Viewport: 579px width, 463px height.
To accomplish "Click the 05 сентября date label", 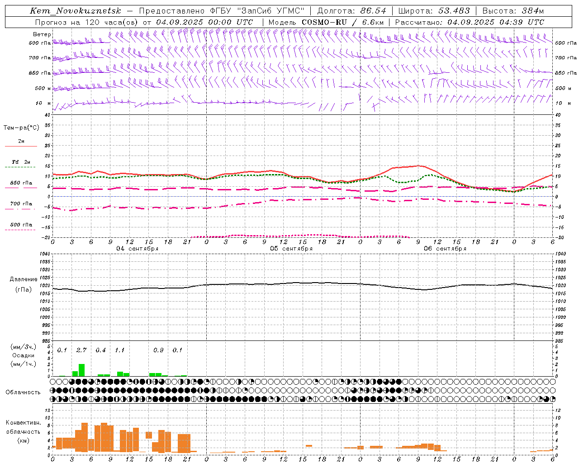I will tap(291, 249).
